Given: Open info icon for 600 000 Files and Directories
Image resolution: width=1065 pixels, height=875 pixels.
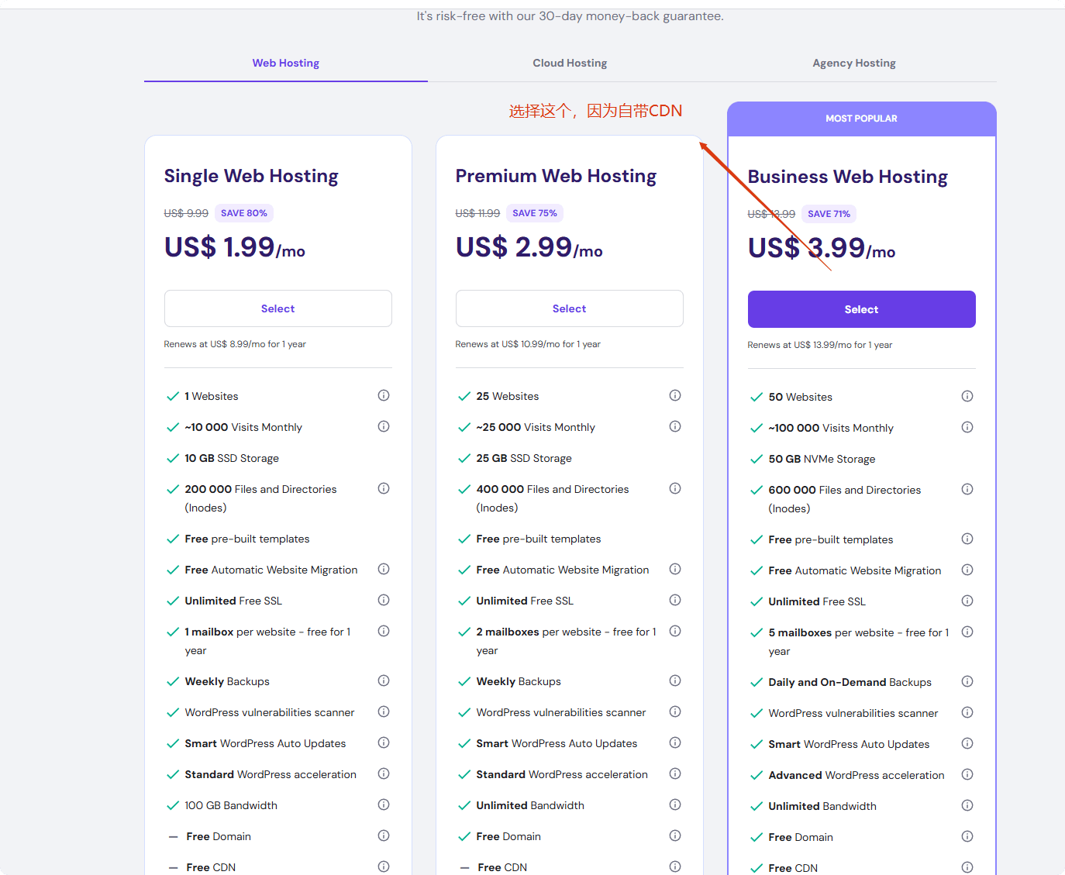Looking at the screenshot, I should (x=967, y=489).
